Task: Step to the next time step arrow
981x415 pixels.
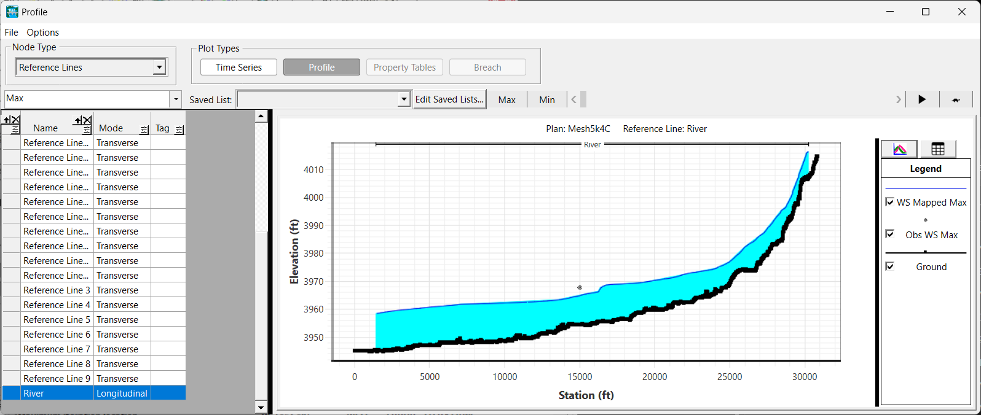Action: (898, 99)
